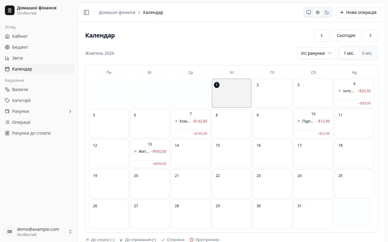Screen dimensions: 388x242
Task: Open the Жит... −$950,00 entry on day 13
Action: [x=150, y=151]
